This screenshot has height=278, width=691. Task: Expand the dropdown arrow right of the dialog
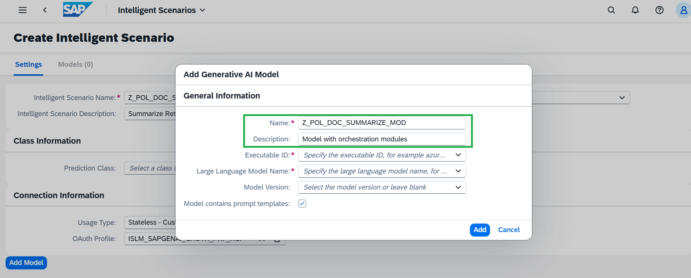pos(622,98)
